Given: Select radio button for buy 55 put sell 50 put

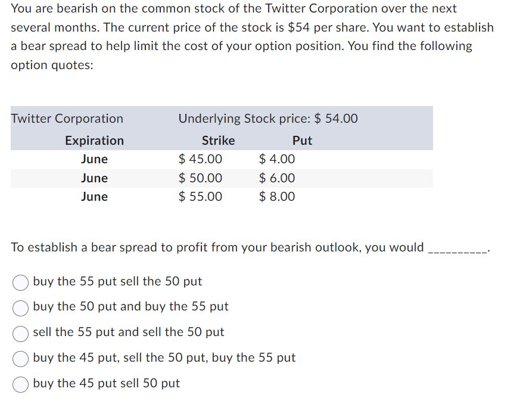Looking at the screenshot, I should [20, 282].
